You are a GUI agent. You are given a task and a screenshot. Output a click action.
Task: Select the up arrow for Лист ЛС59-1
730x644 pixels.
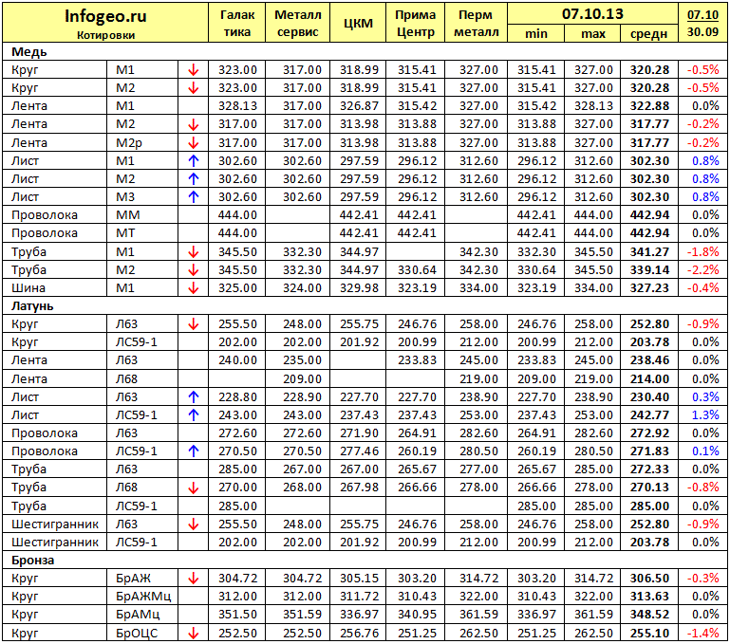click(194, 415)
